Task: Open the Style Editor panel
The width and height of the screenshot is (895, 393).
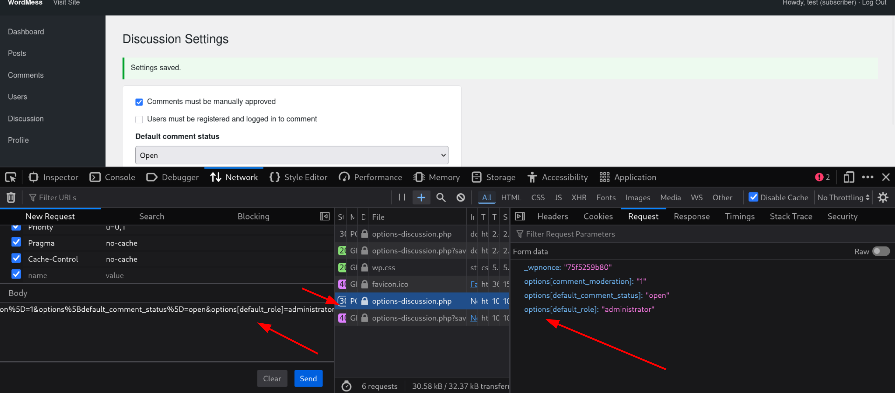Action: pos(298,177)
